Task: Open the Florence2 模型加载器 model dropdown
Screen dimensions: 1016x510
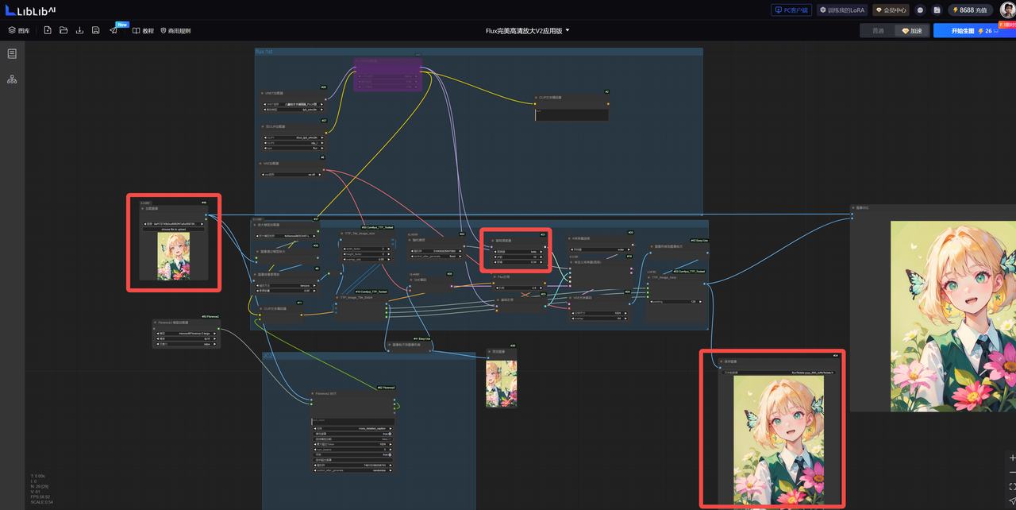Action: click(187, 334)
